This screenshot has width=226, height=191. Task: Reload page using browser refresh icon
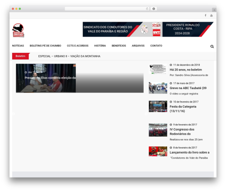pos(147,9)
